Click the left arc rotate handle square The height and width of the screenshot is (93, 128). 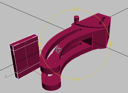[40, 44]
